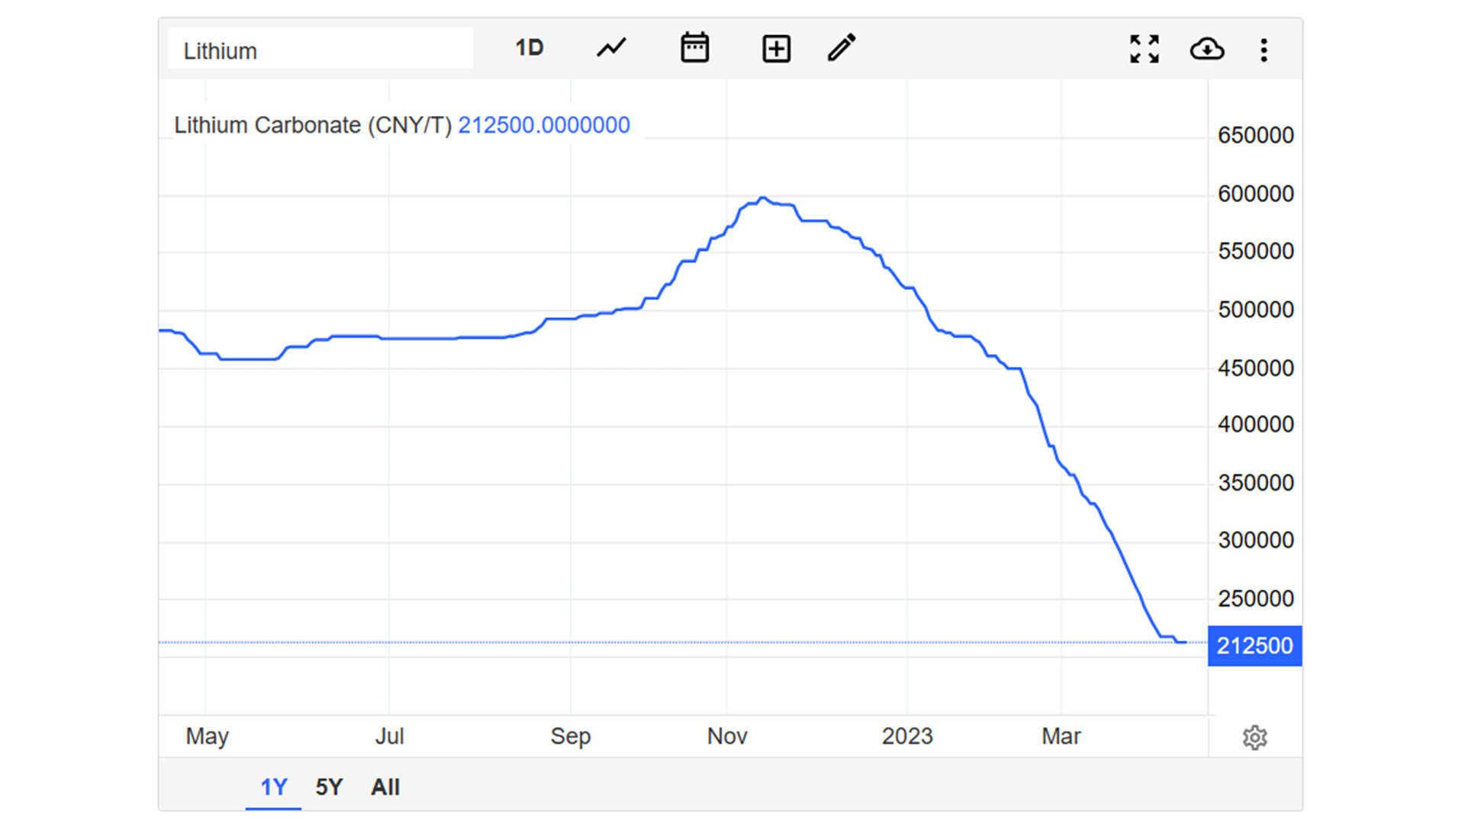
Task: Open the 1D interval selector
Action: 529,48
